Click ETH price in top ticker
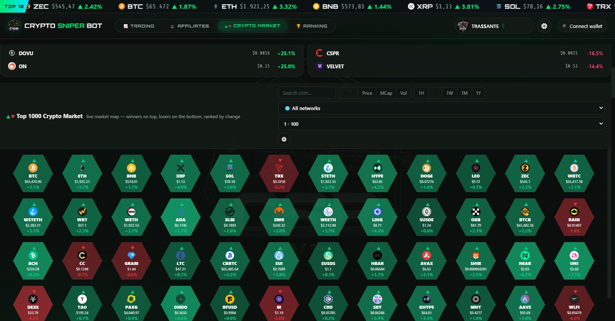This screenshot has height=321, width=615. coord(255,7)
